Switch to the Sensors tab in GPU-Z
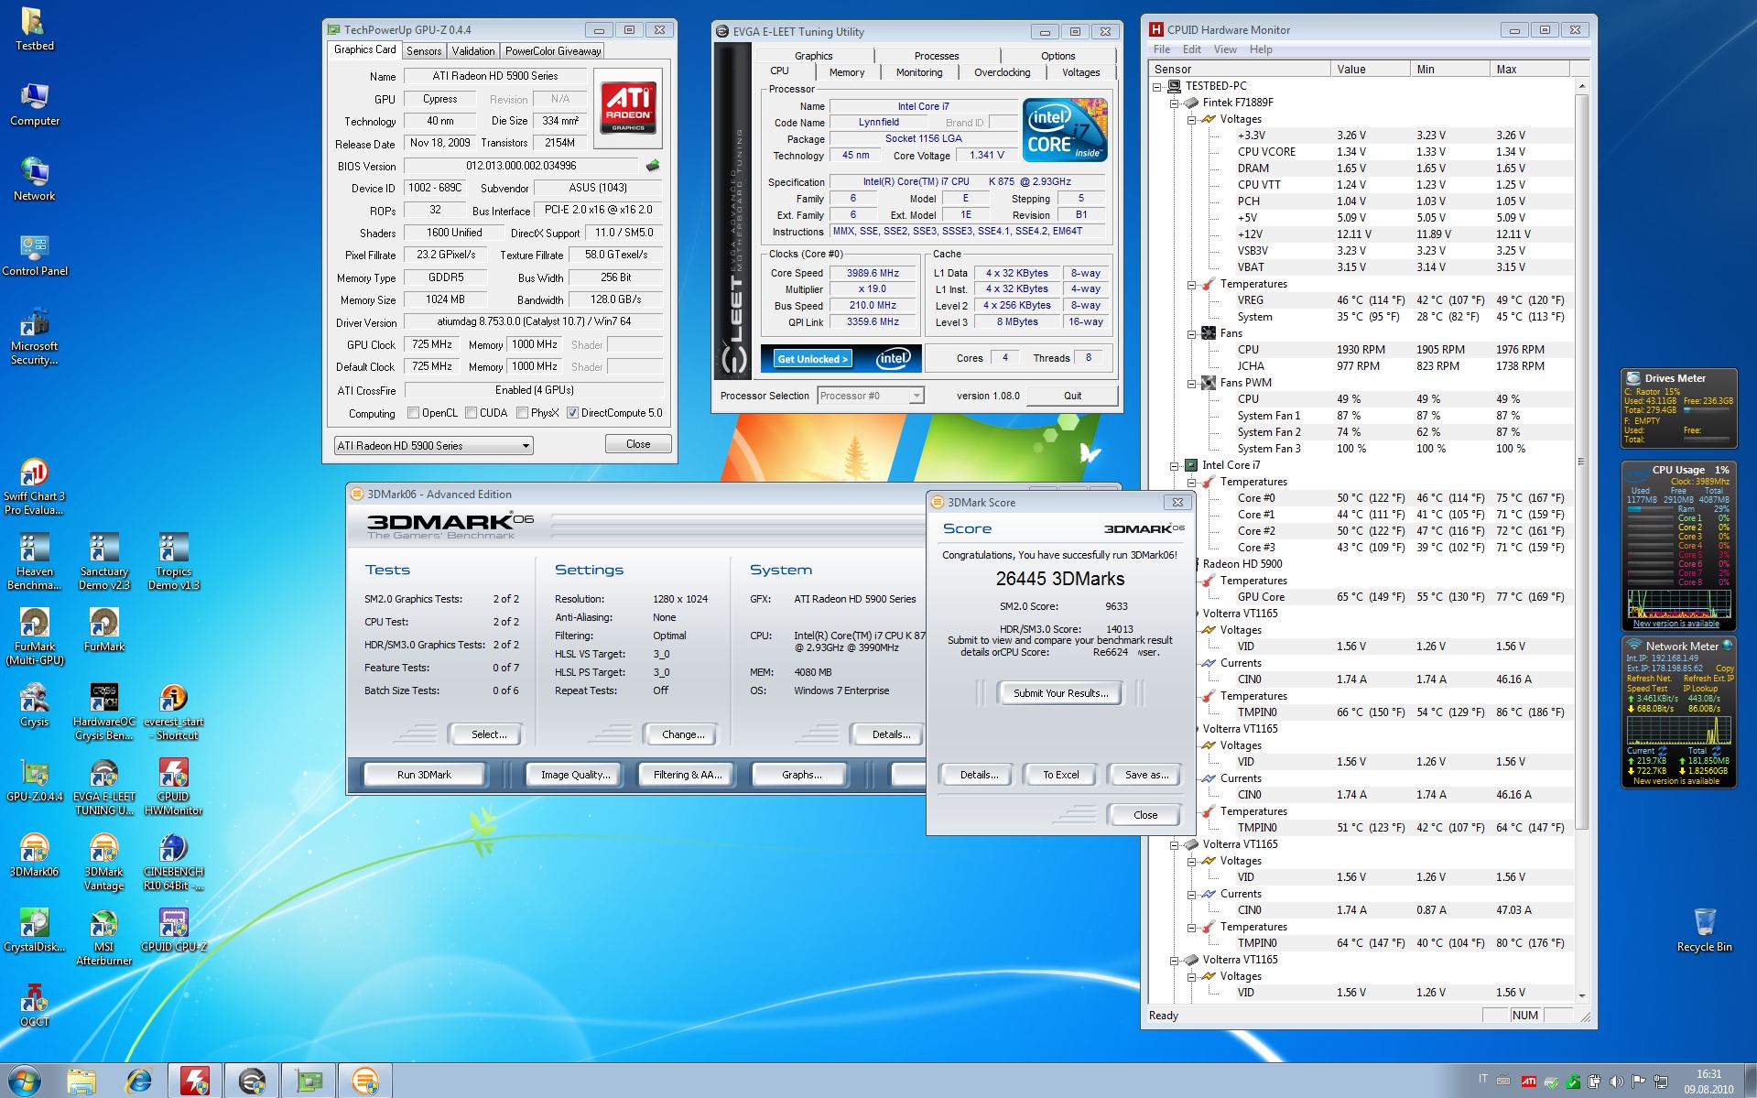The image size is (1757, 1098). 424,51
